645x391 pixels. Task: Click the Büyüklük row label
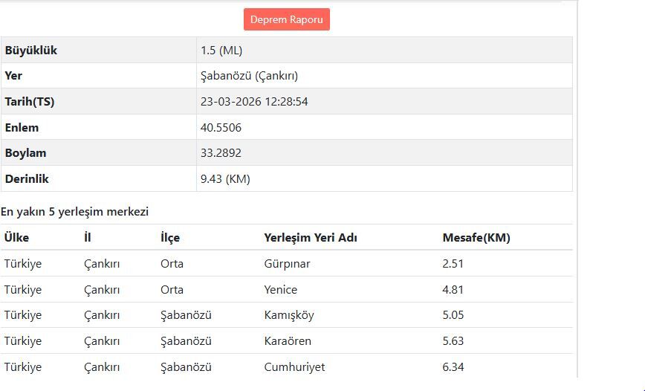pyautogui.click(x=31, y=51)
